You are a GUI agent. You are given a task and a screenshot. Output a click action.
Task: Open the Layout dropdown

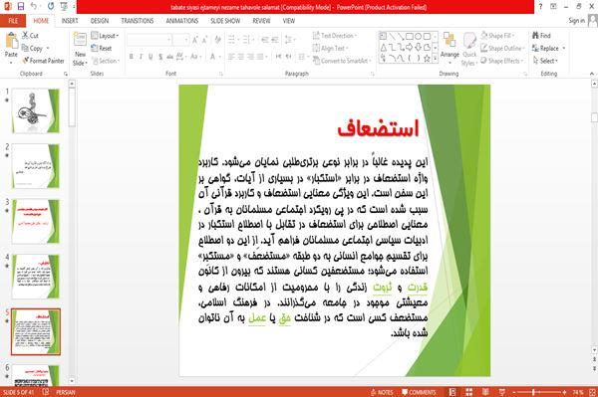pyautogui.click(x=105, y=36)
